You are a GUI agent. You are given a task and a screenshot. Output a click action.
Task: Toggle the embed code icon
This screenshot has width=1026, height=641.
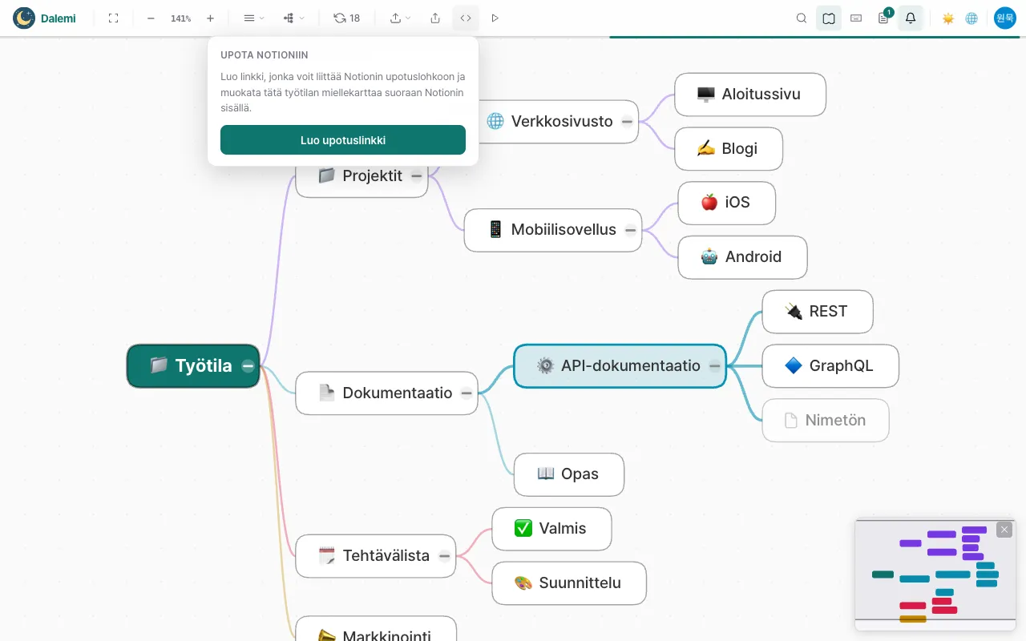click(466, 18)
